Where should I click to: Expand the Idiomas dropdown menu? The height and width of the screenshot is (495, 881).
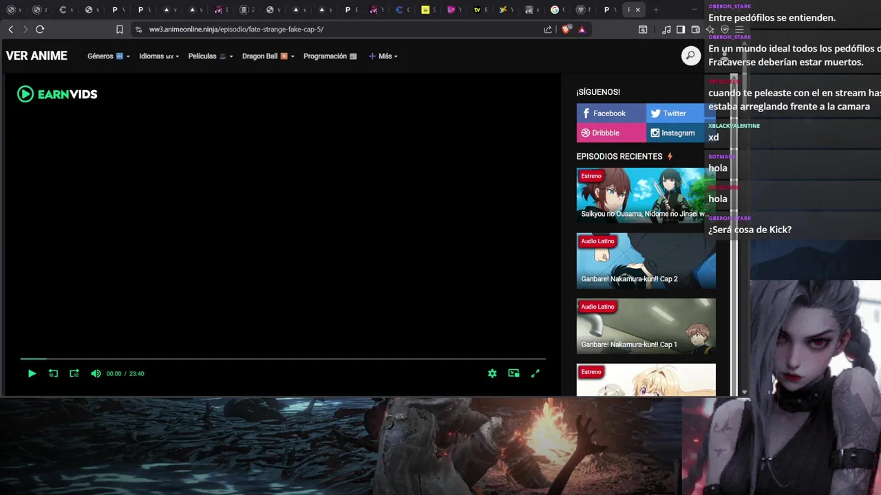point(159,56)
